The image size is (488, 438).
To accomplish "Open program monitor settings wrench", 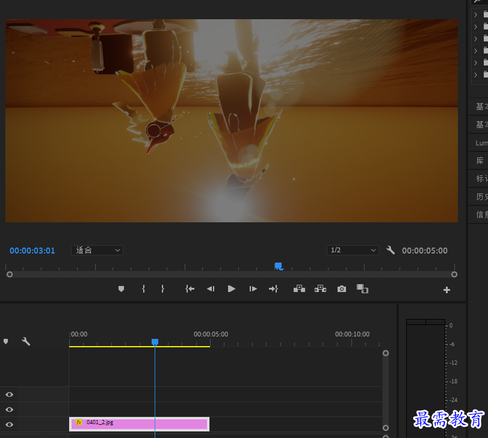I will 391,250.
